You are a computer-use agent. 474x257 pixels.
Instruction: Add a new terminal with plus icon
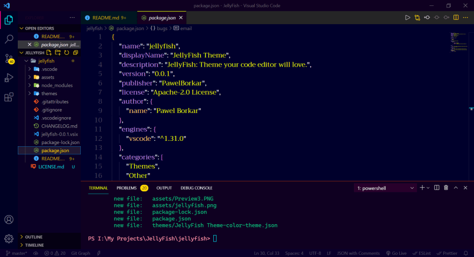pos(422,188)
